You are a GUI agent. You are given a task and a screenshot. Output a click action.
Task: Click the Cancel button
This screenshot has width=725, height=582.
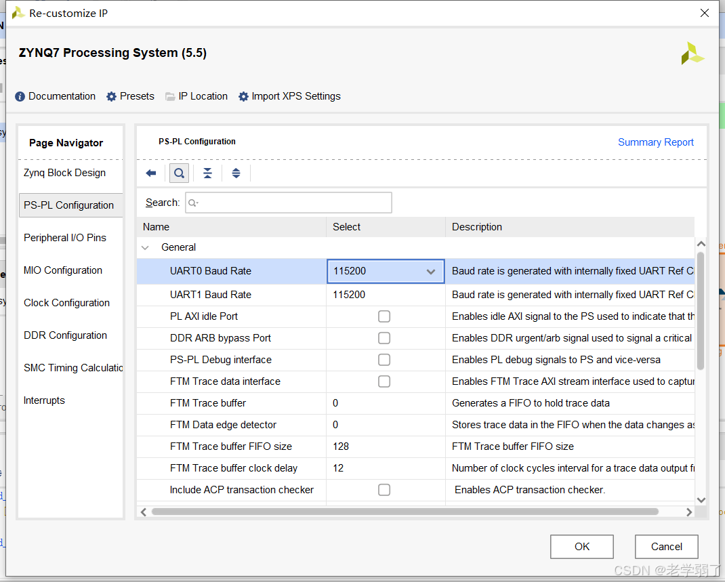click(x=666, y=547)
